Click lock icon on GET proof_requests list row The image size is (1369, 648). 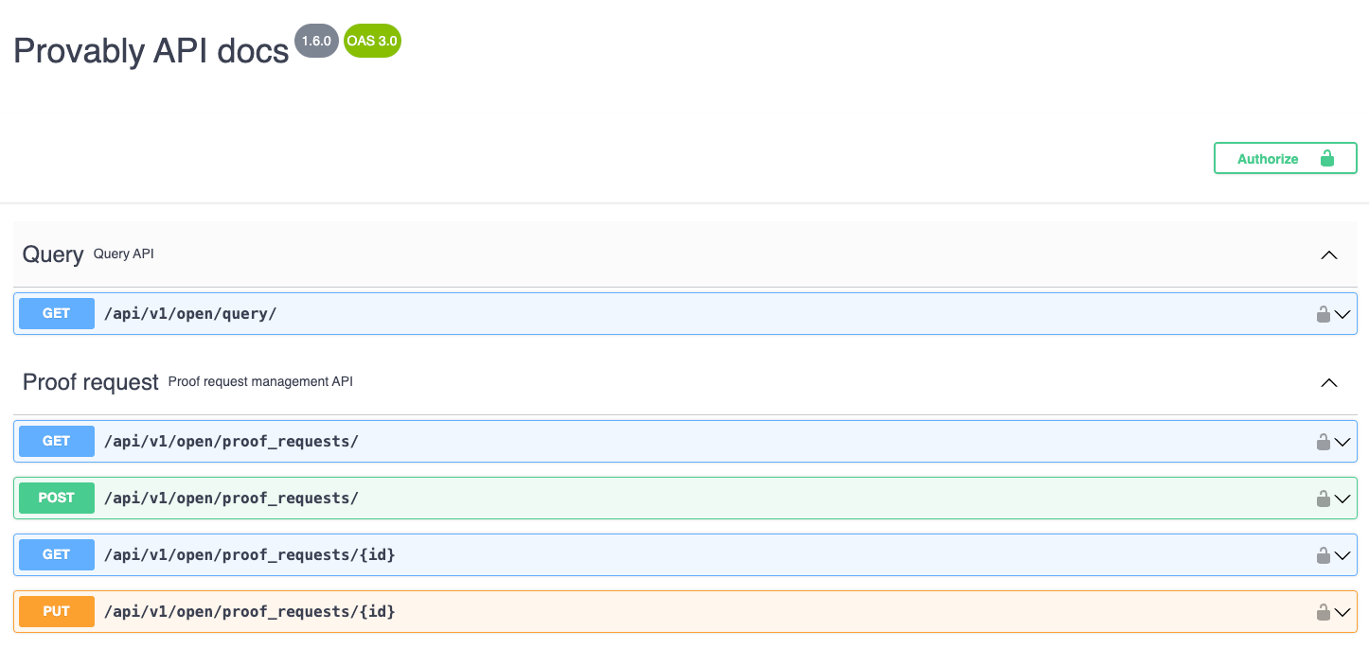(1323, 442)
